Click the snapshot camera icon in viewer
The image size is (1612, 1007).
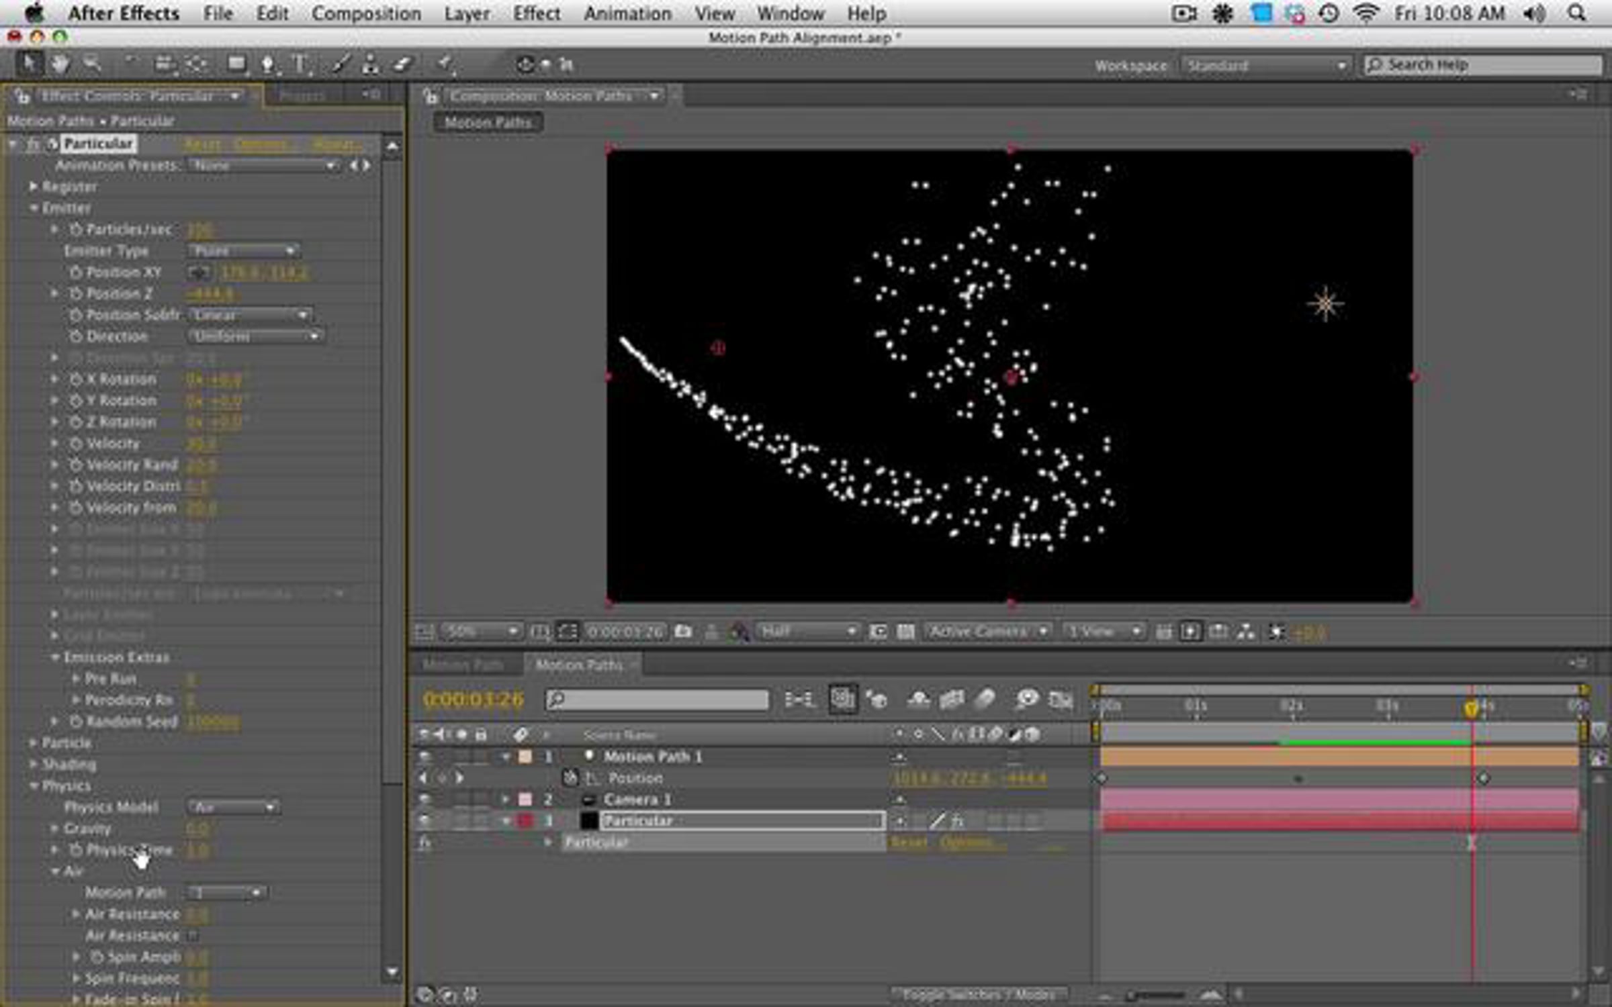pyautogui.click(x=684, y=631)
